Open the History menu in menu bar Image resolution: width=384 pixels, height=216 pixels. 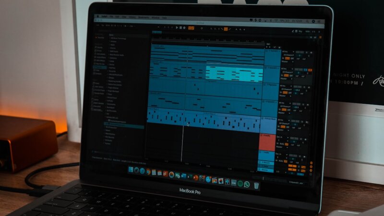(x=132, y=17)
